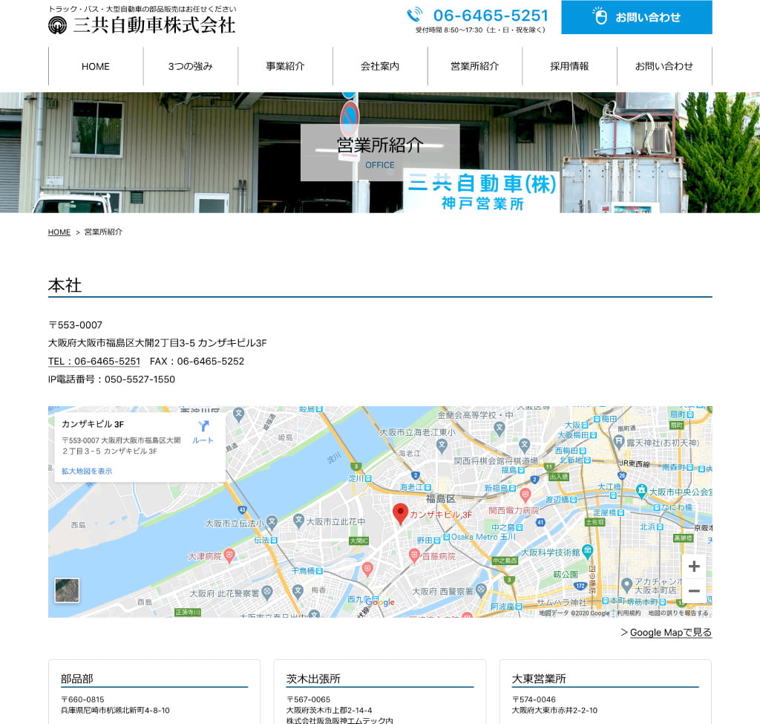Open 採用情報 recruitment menu item
Viewport: 760px width, 724px height.
click(x=569, y=66)
